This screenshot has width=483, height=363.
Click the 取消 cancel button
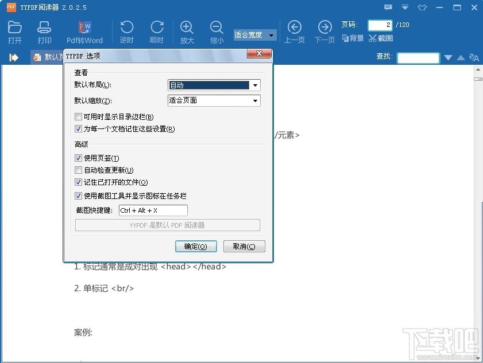(244, 247)
